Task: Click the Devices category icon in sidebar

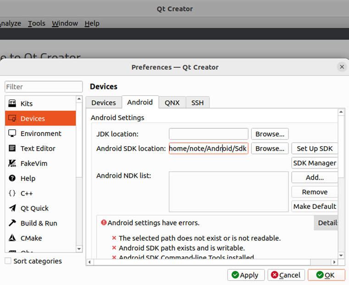Action: 12,118
